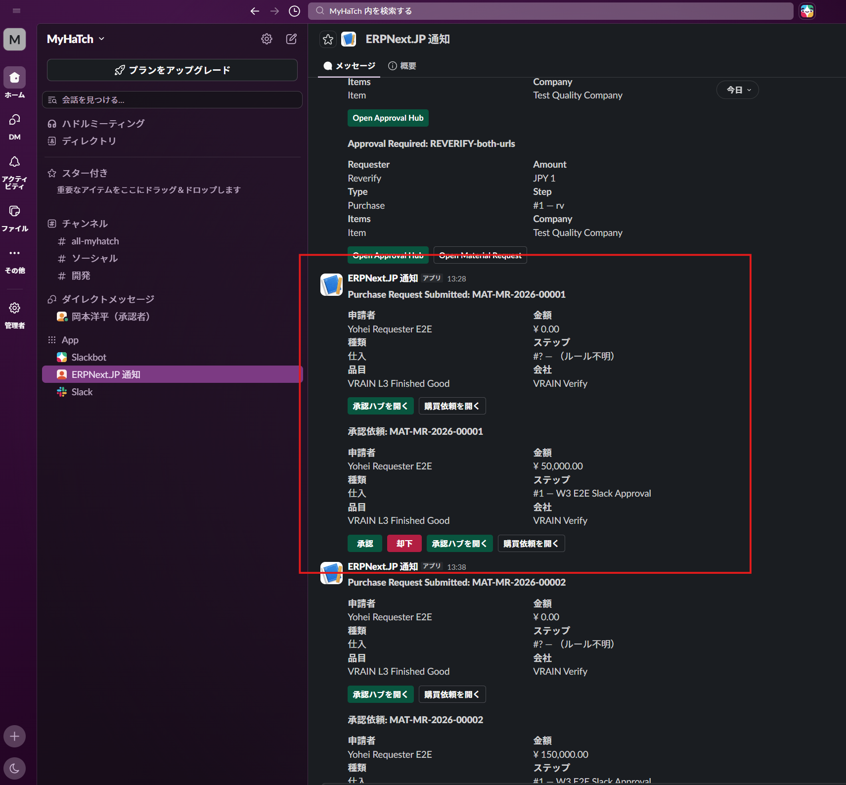Viewport: 846px width, 785px height.
Task: Expand the MyHaTch workspace dropdown
Action: 76,39
